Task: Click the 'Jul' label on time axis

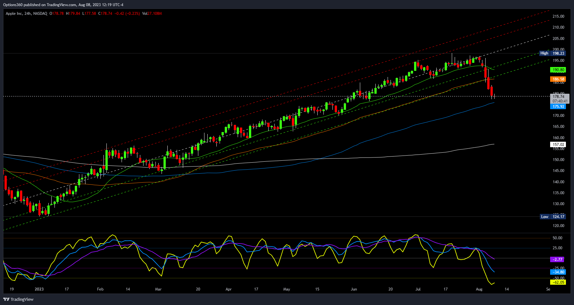Action: tap(418, 289)
